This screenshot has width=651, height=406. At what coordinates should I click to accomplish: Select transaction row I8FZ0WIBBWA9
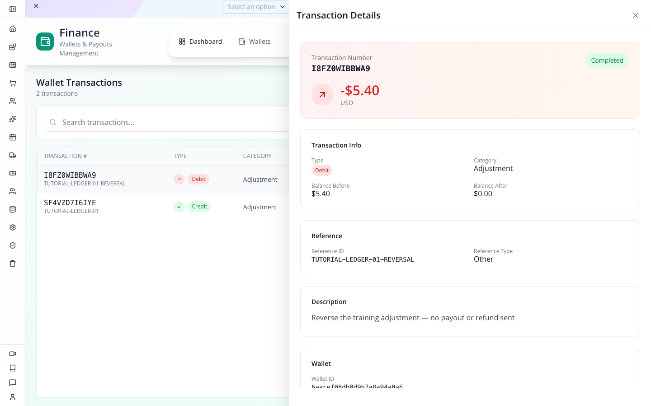(x=163, y=179)
